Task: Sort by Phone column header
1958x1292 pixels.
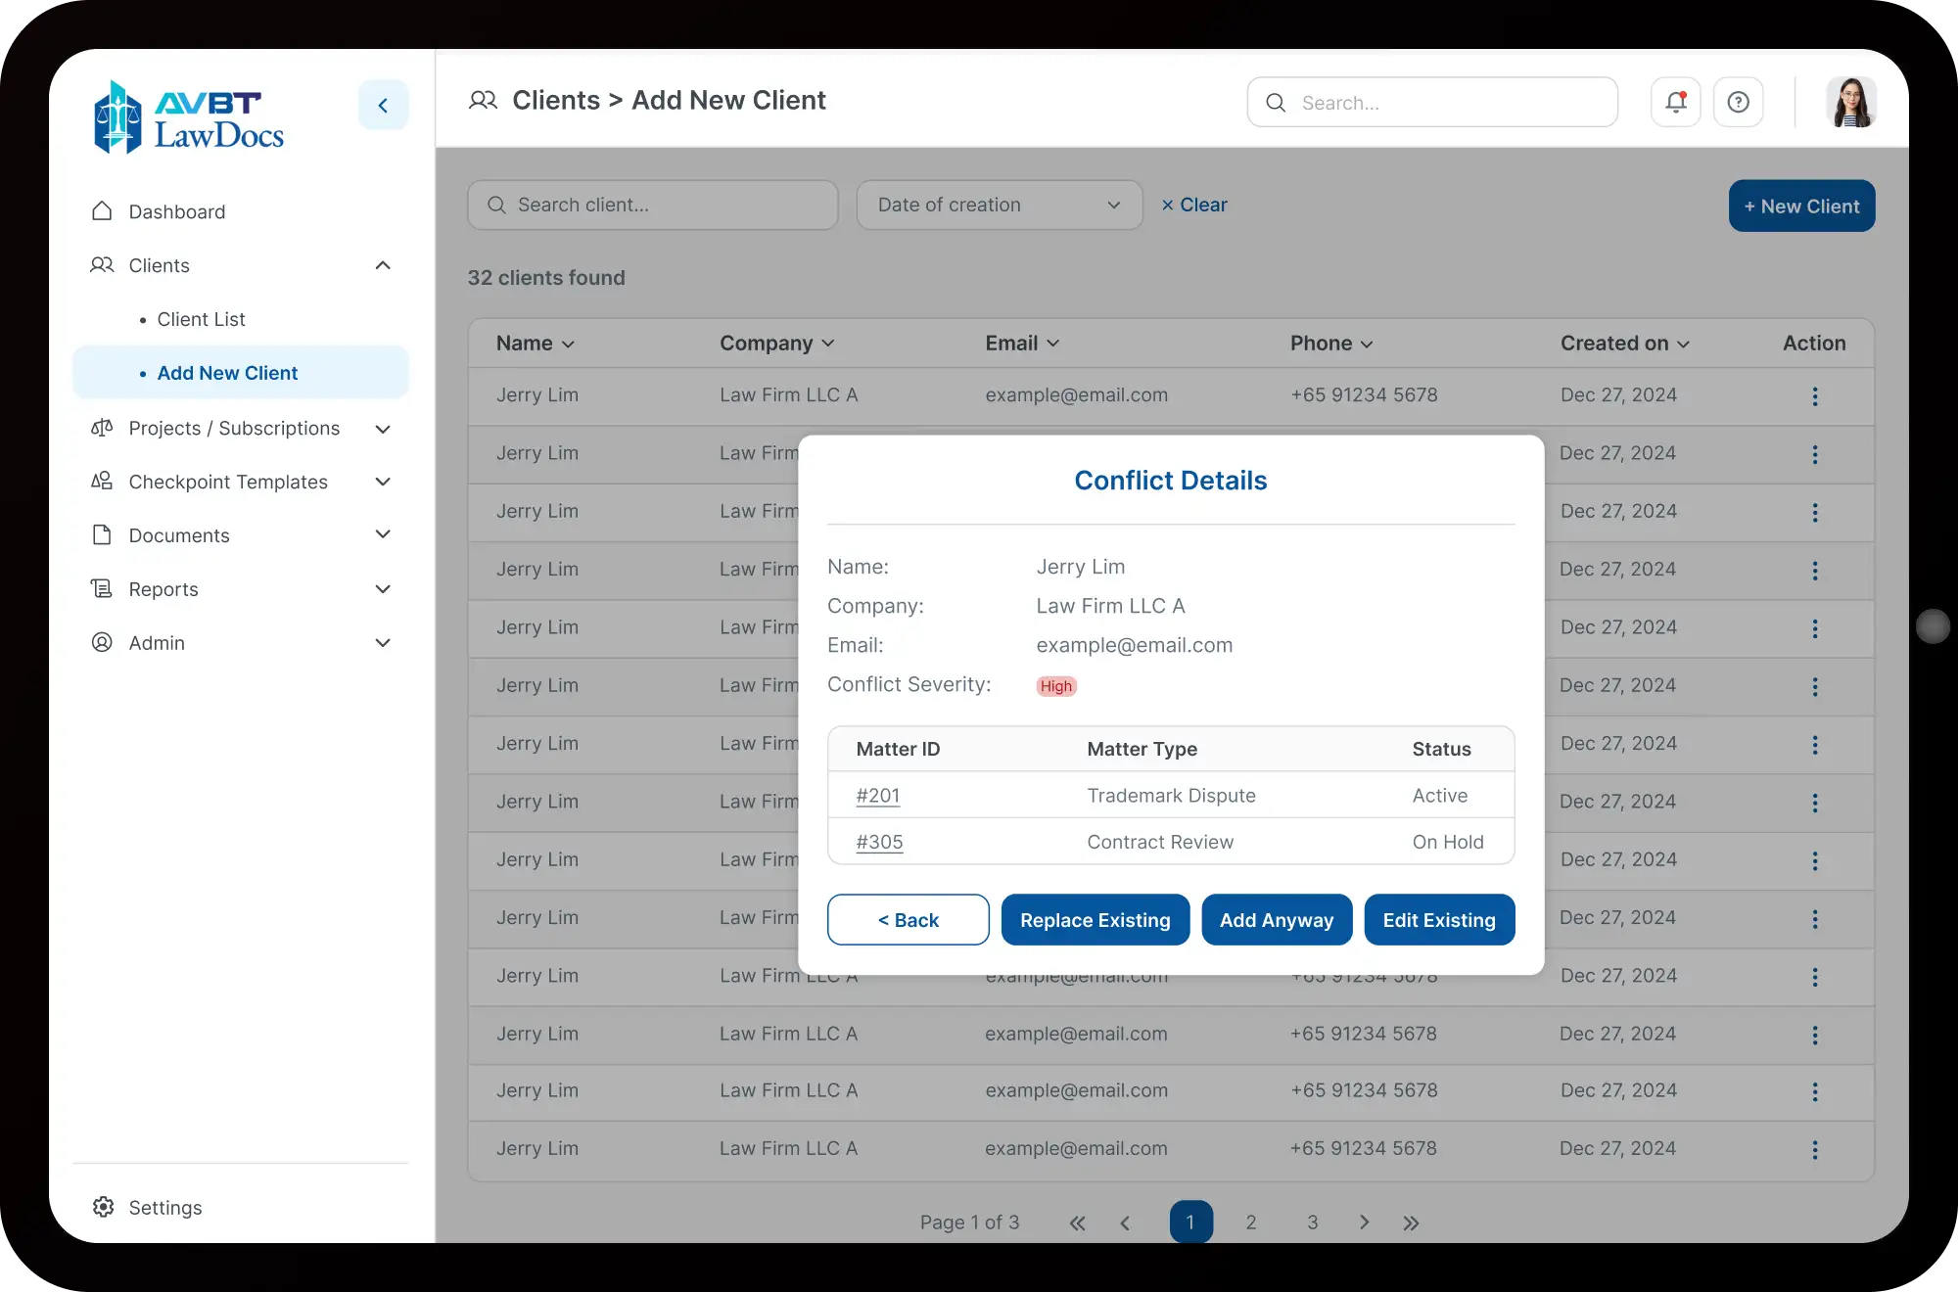Action: (1331, 344)
